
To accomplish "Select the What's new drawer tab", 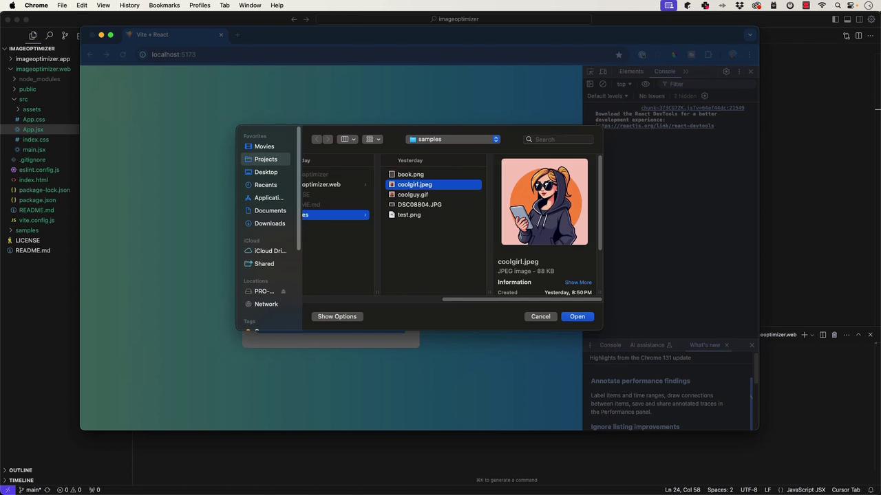I will pyautogui.click(x=705, y=345).
